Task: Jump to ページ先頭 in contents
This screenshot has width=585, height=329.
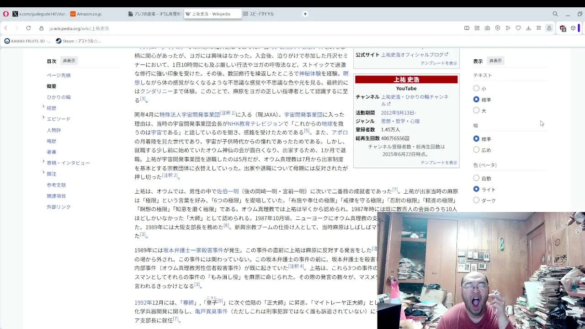Action: pyautogui.click(x=58, y=75)
